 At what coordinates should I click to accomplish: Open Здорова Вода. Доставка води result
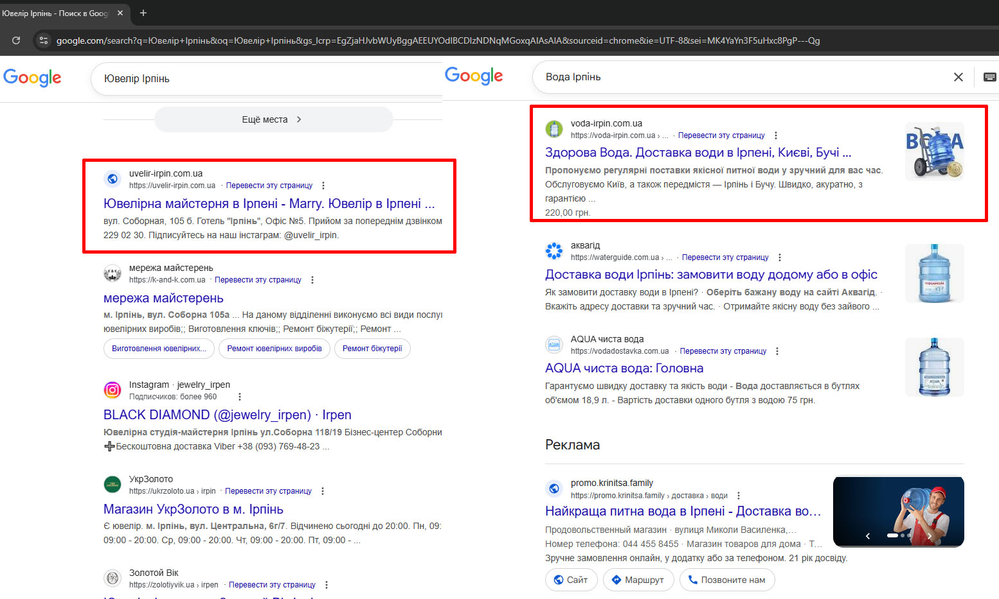[698, 152]
